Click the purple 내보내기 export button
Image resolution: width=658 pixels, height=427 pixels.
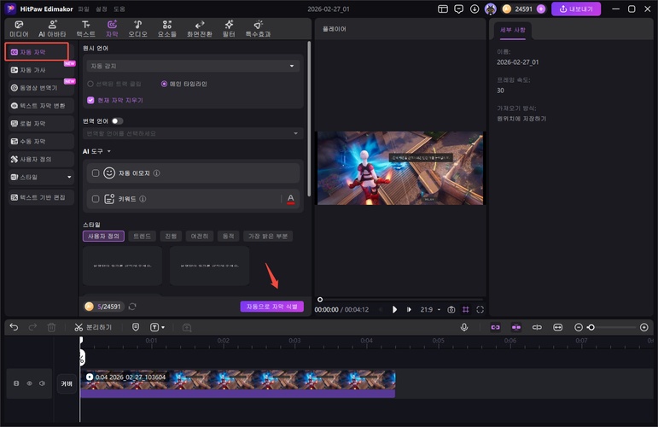(x=575, y=9)
